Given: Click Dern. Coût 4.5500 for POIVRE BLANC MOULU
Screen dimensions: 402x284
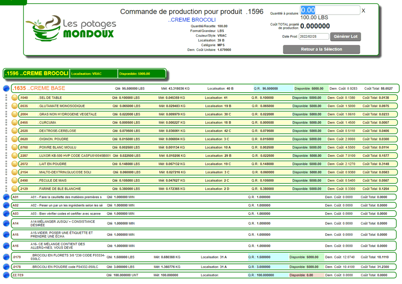Looking at the screenshot, I should click(x=341, y=147).
